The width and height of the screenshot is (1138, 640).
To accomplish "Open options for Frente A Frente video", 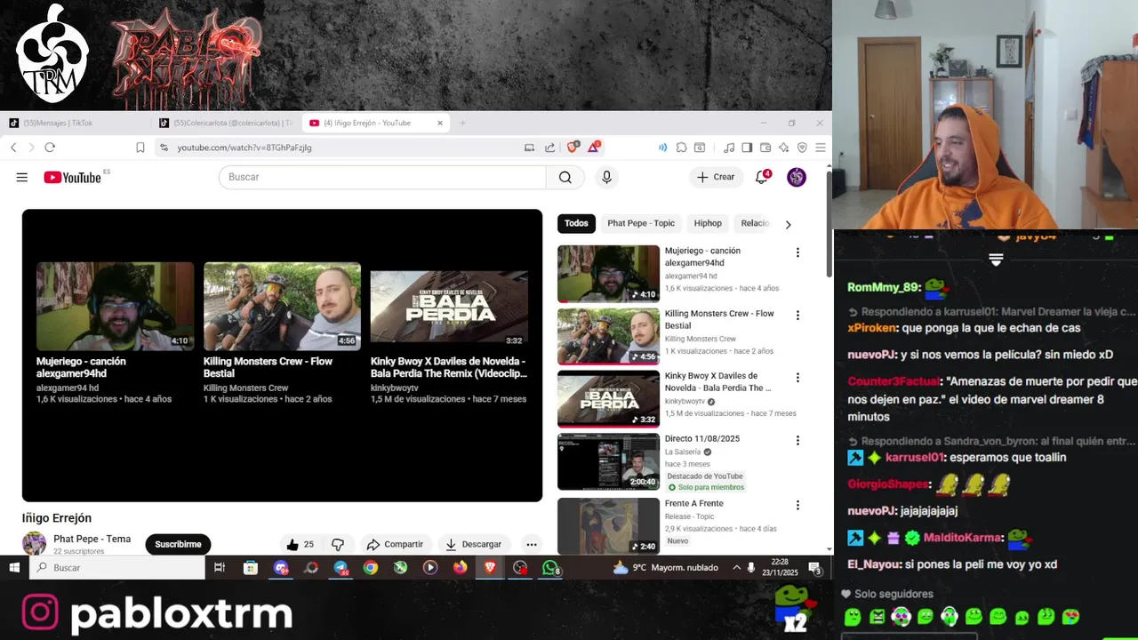I will click(797, 505).
